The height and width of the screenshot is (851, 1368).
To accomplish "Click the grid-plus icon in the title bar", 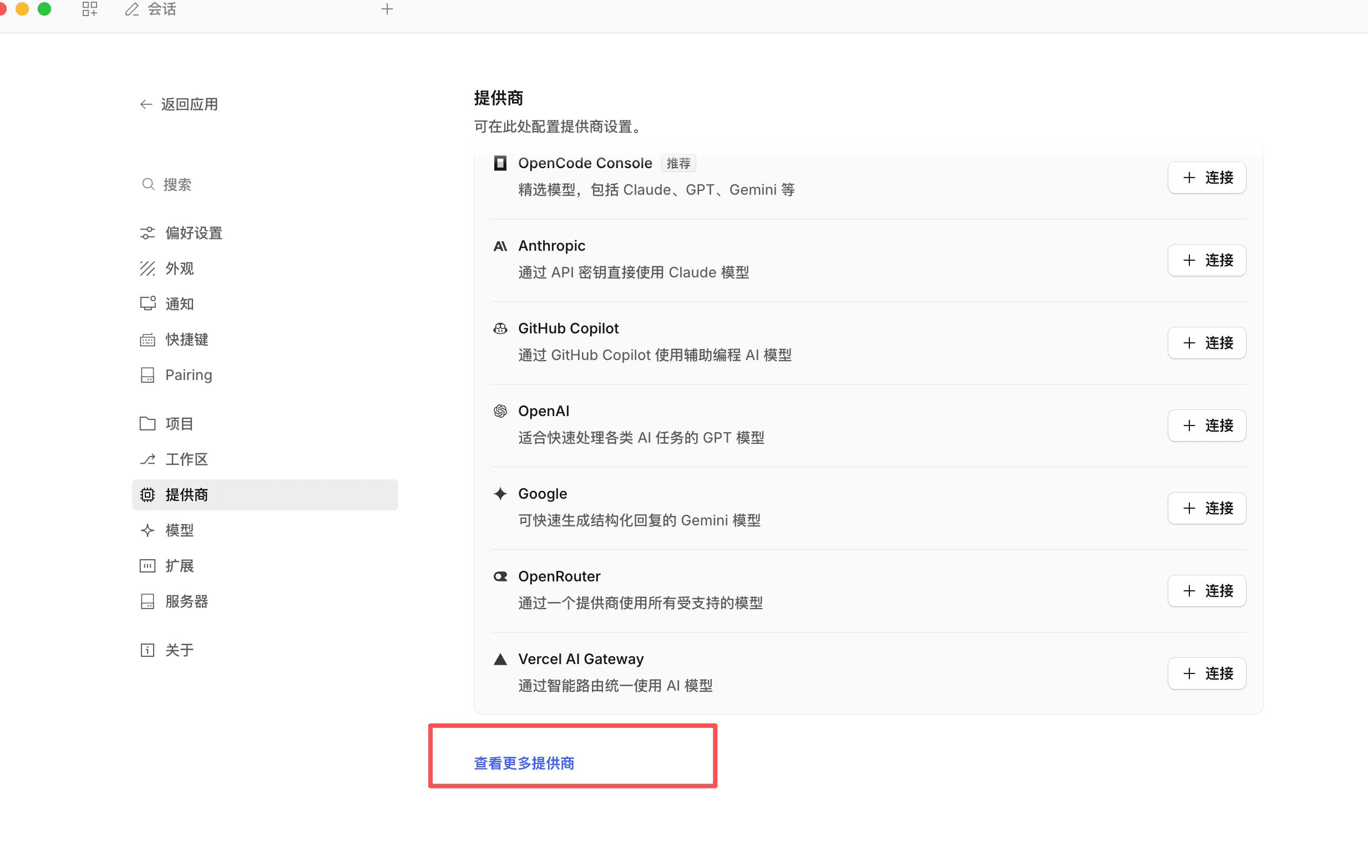I will coord(90,9).
